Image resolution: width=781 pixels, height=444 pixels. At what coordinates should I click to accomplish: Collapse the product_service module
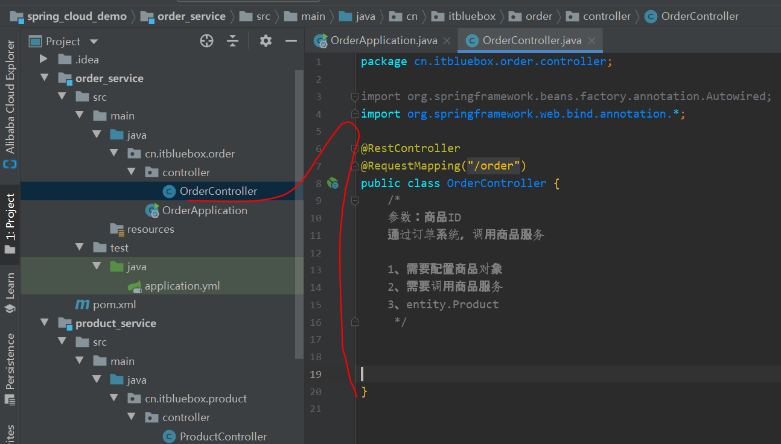pos(43,323)
